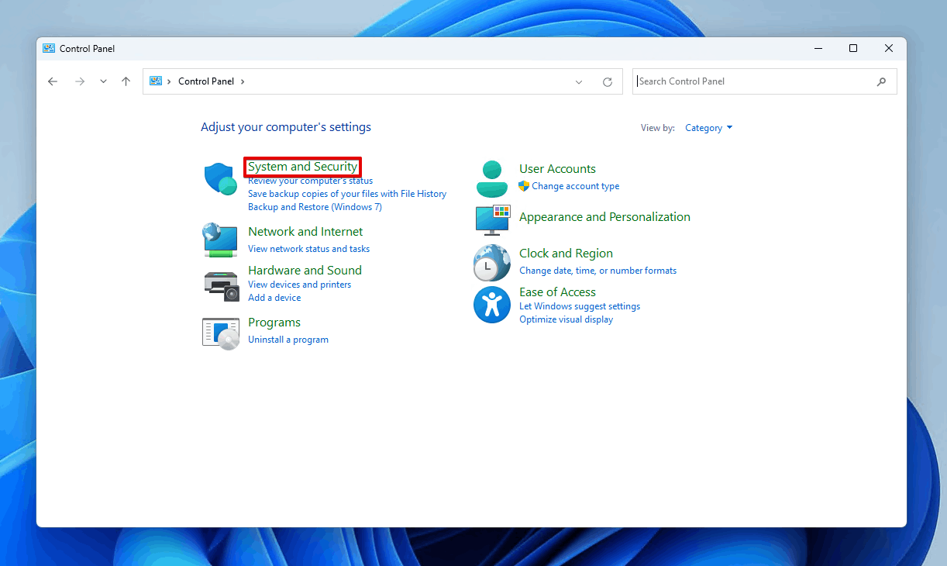Open the System and Security heading link
Screen dimensions: 947x566
(x=302, y=167)
